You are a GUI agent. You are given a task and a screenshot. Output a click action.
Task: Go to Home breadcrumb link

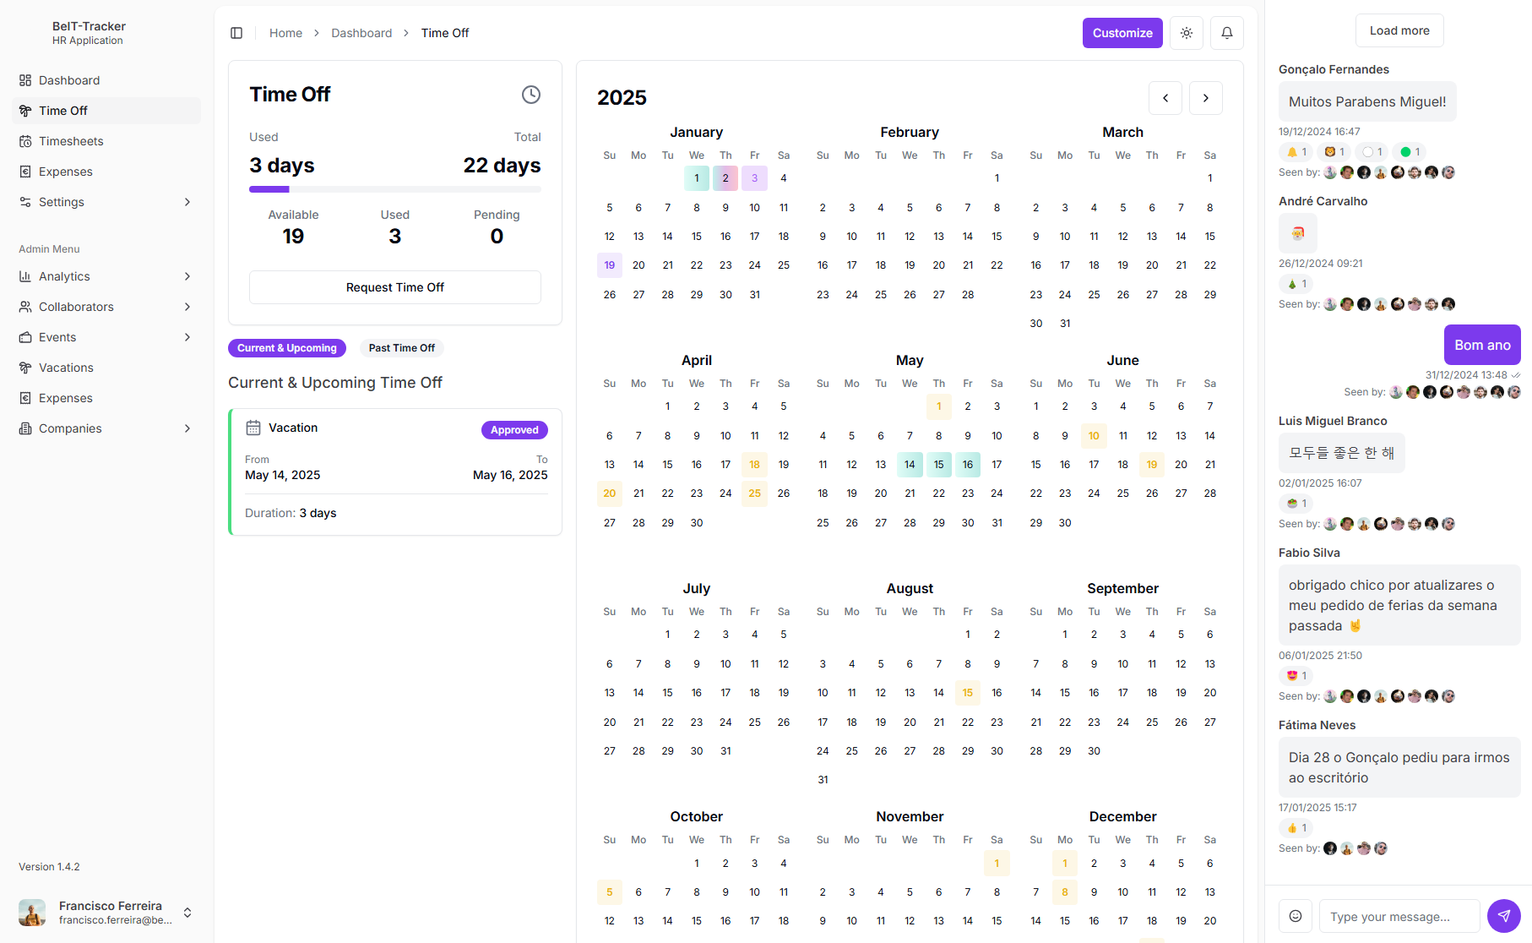click(285, 33)
